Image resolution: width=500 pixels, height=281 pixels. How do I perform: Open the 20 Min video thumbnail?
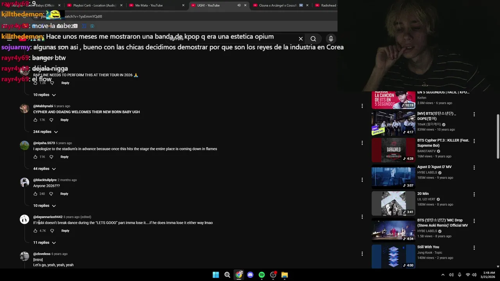click(393, 203)
